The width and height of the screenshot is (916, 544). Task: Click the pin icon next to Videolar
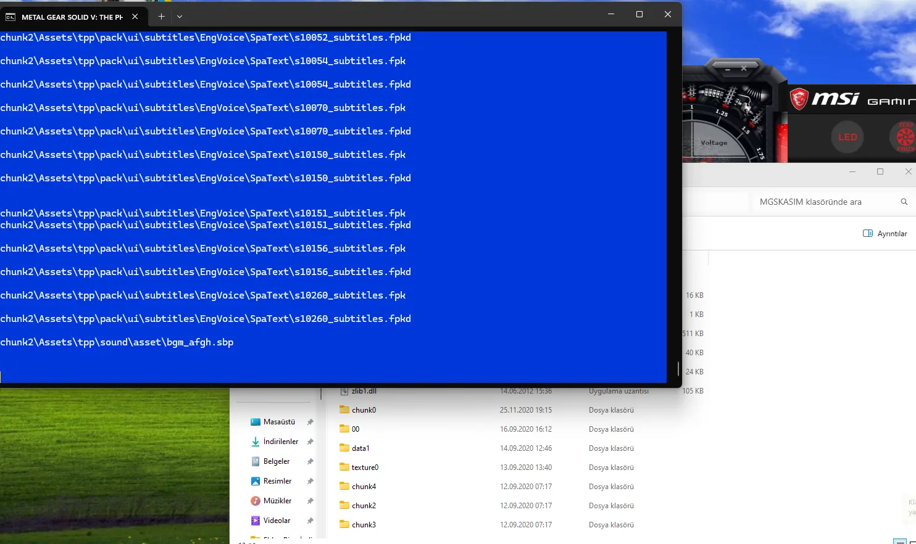[x=310, y=521]
